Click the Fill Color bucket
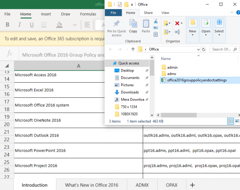The width and height of the screenshot is (240, 190). [x=59, y=25]
